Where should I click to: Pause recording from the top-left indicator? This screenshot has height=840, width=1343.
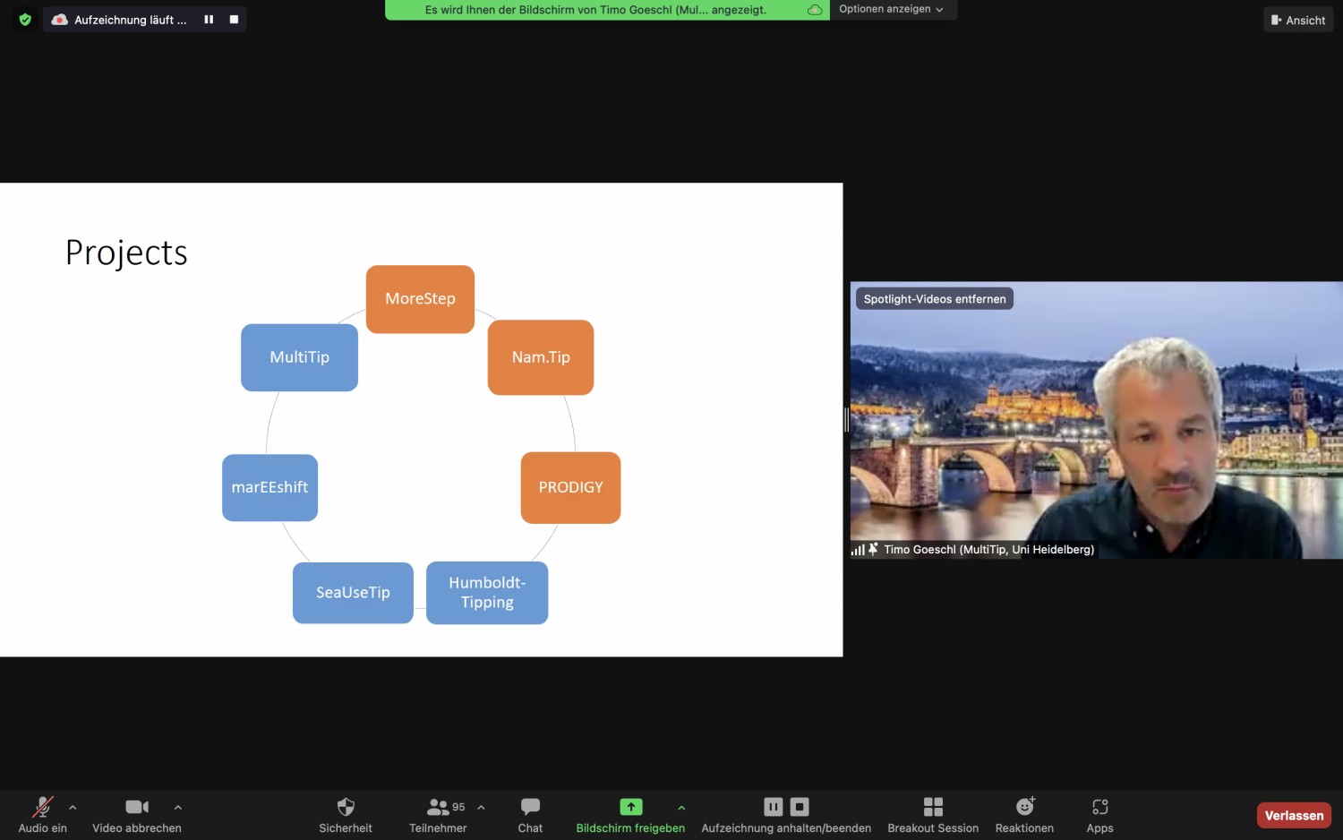[x=209, y=20]
